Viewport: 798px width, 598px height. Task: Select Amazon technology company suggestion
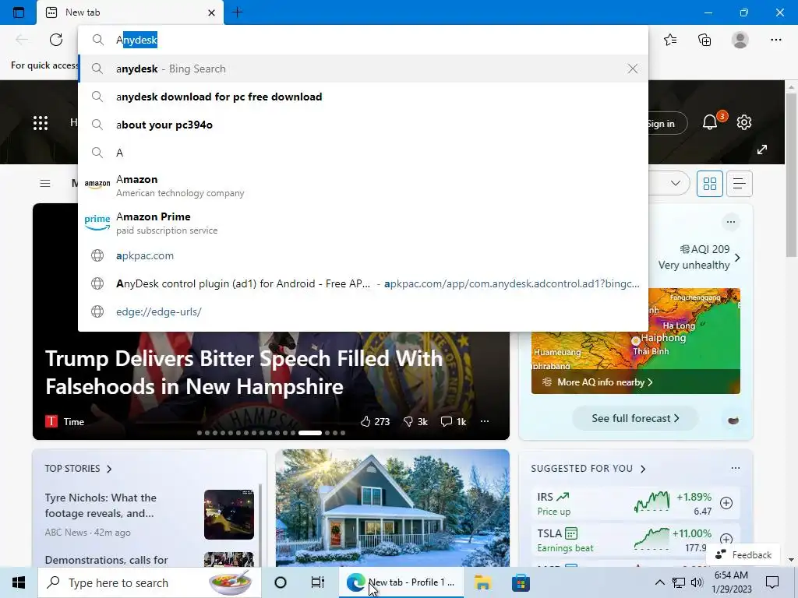(363, 185)
